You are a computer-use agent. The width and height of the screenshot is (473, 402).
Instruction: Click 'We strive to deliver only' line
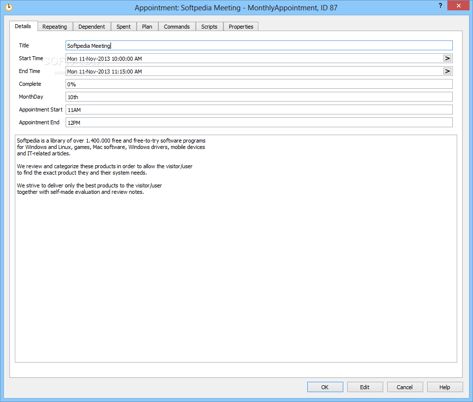pos(89,185)
